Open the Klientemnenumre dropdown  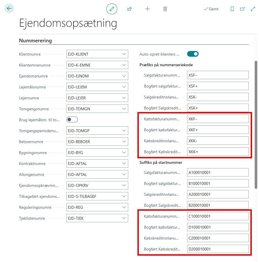coord(124,65)
